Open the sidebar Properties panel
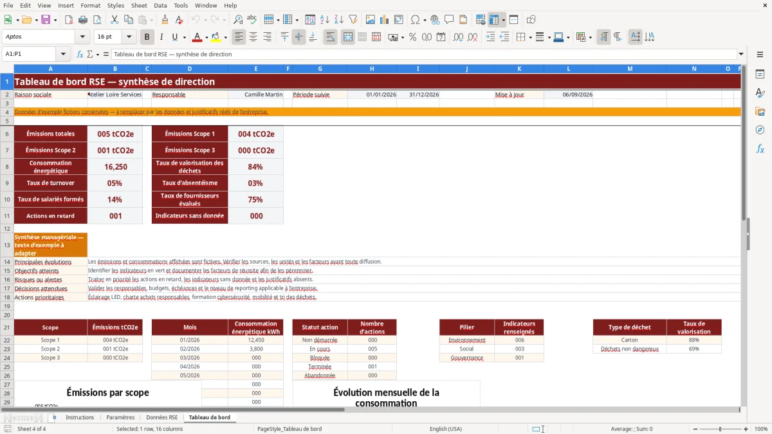Screen dimensions: 772x434 760,75
